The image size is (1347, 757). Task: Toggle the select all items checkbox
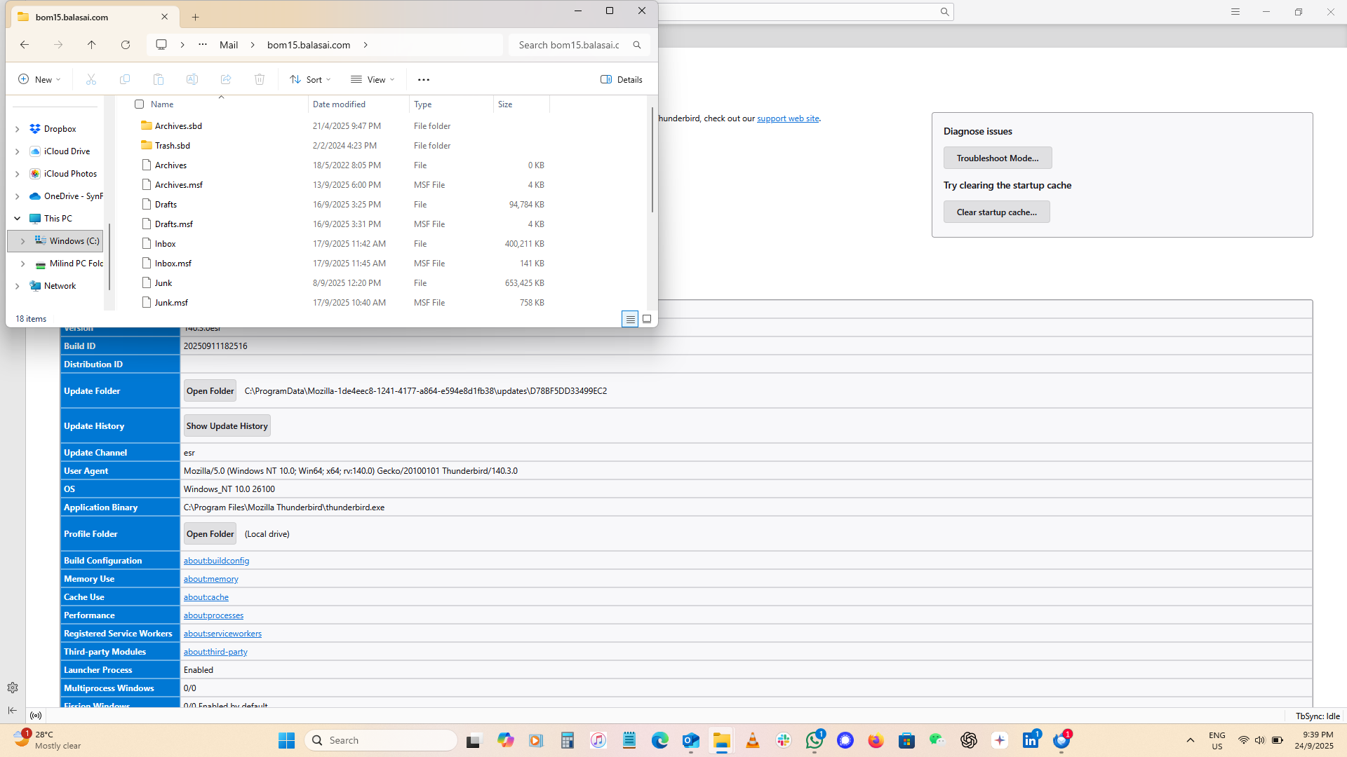tap(140, 104)
